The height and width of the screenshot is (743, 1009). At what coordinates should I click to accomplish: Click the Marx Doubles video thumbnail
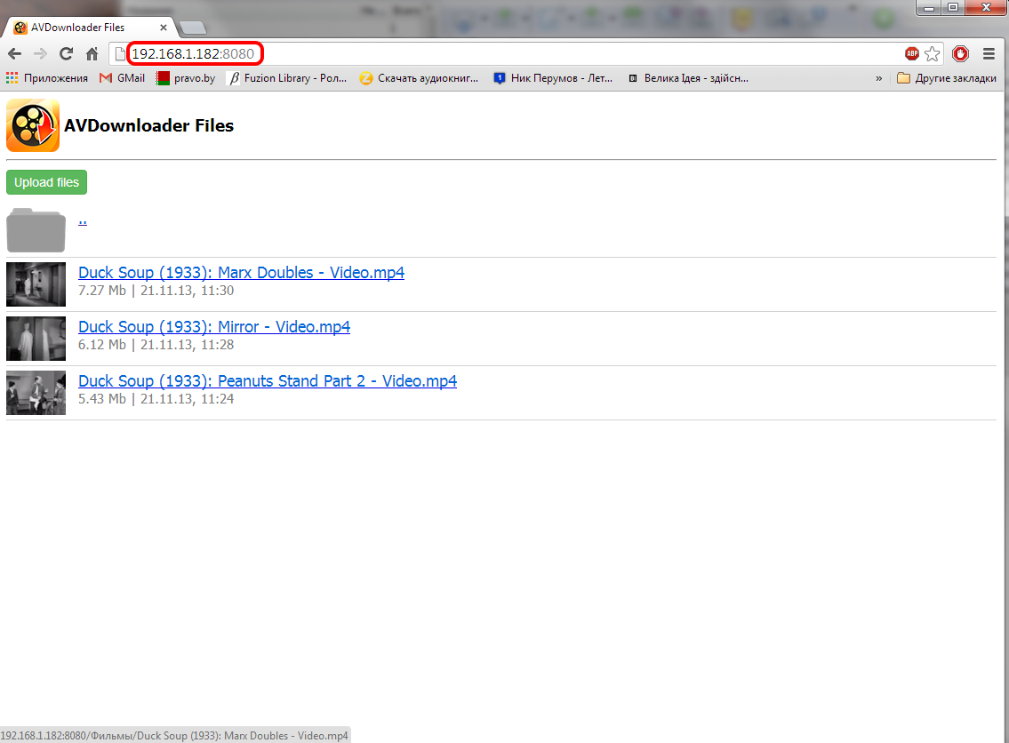point(36,284)
